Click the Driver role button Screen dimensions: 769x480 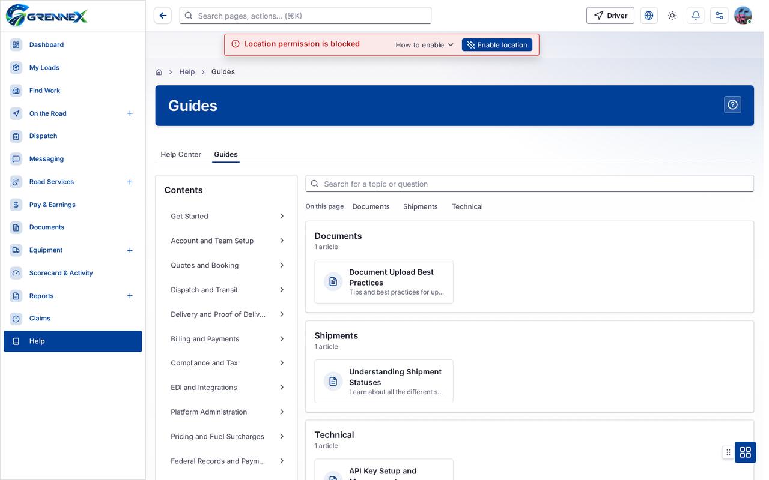click(x=610, y=16)
